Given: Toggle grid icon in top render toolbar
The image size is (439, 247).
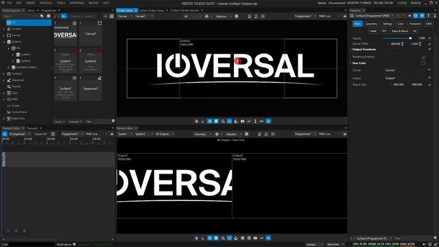Looking at the screenshot, I should coord(210,121).
